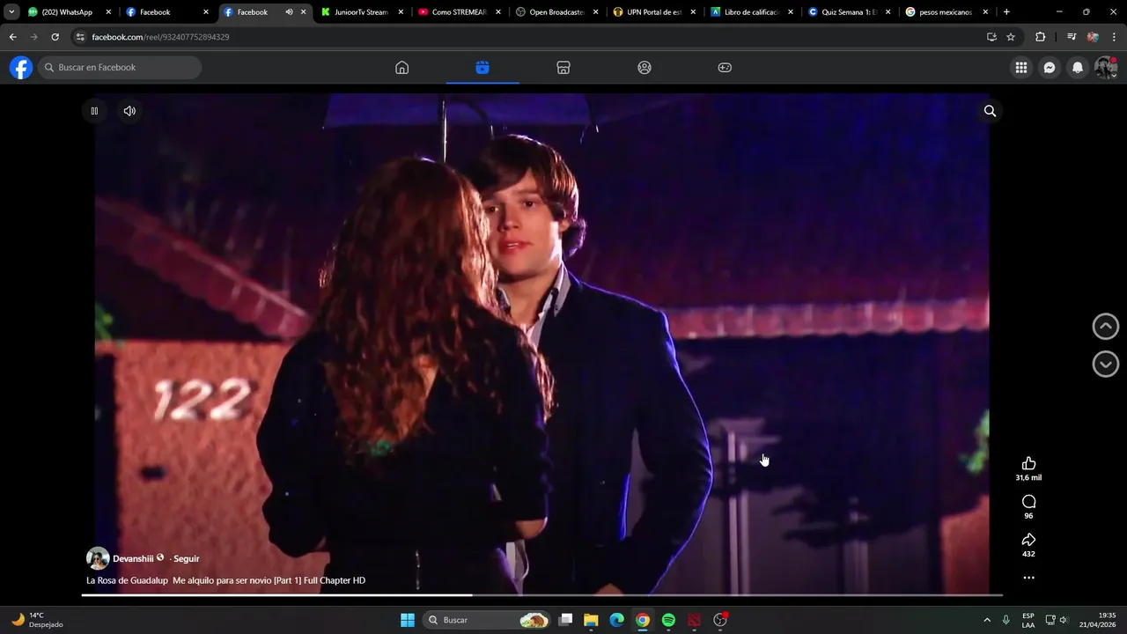Like the reel with thumbs-up icon
1127x634 pixels.
pyautogui.click(x=1028, y=464)
